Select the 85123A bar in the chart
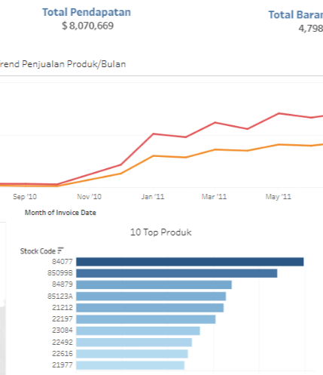This screenshot has height=375, width=323. coord(151,296)
